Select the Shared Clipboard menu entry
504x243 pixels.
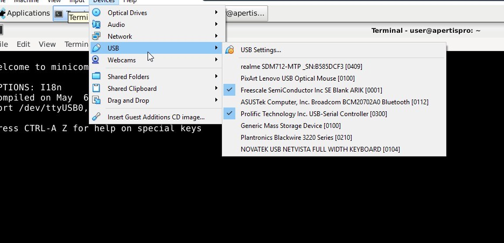point(156,88)
